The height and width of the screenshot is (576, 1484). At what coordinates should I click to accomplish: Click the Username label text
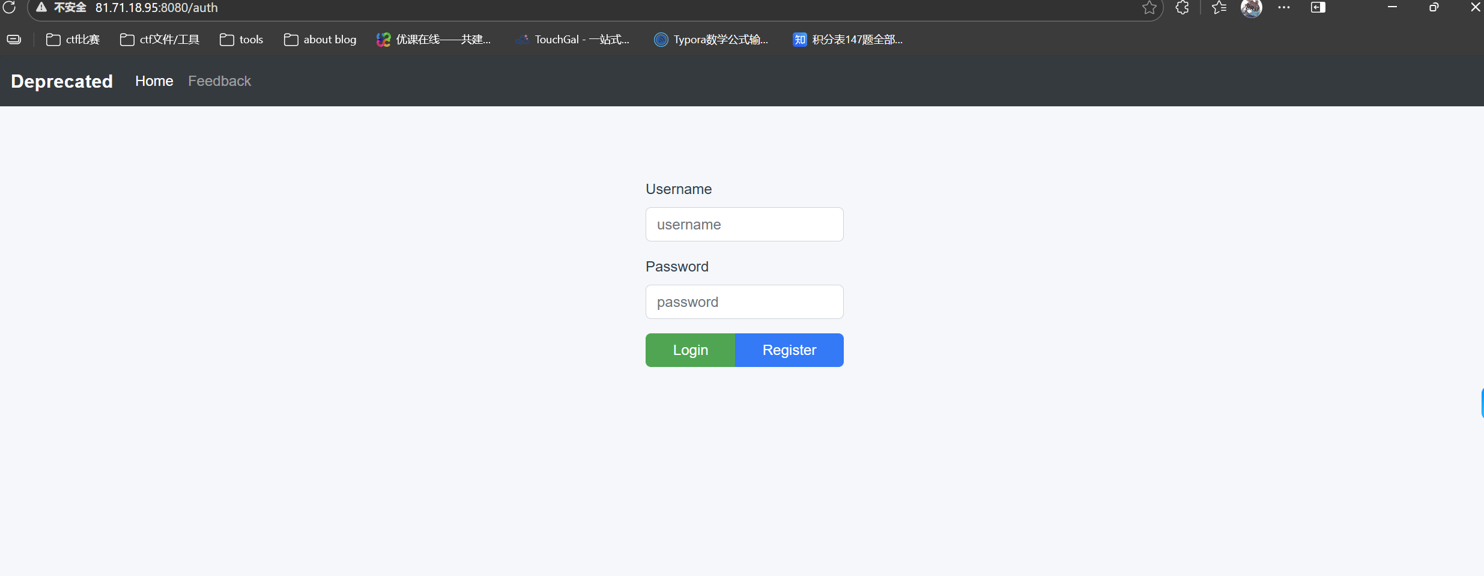pos(679,189)
